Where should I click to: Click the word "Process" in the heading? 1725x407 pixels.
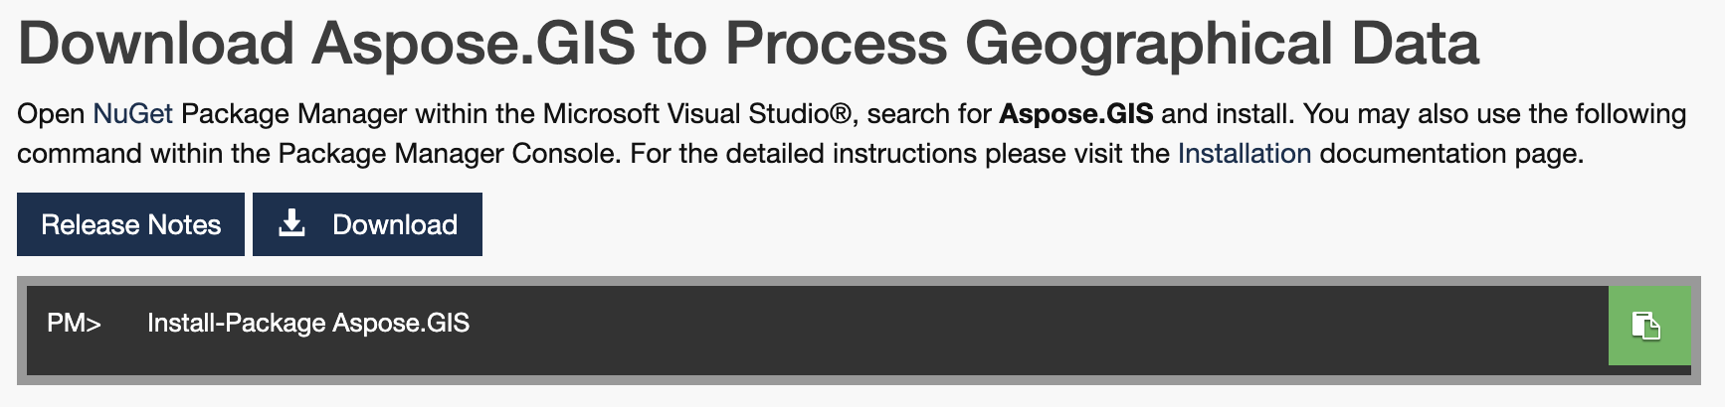[836, 45]
